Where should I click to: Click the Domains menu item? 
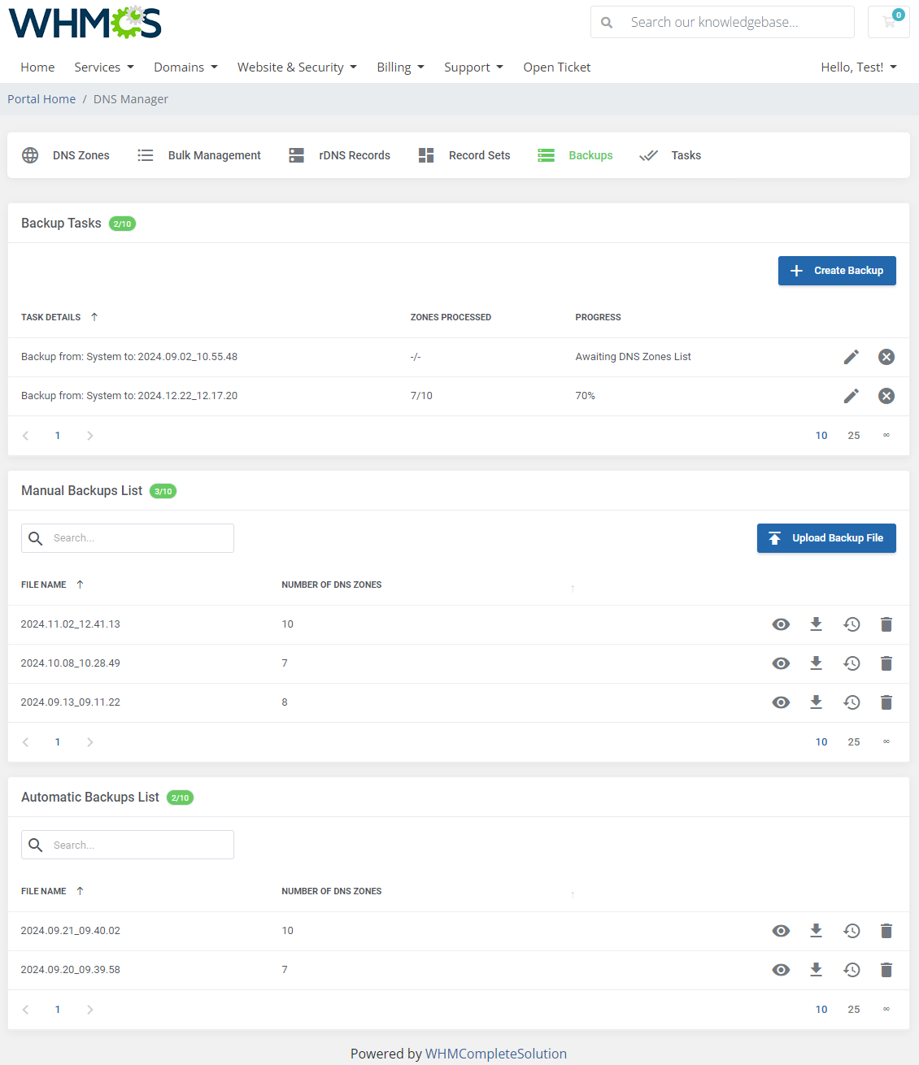(x=185, y=67)
